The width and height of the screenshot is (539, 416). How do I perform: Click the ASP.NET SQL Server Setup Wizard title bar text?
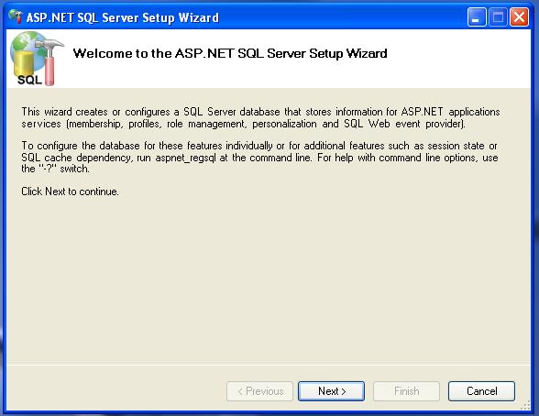[123, 17]
